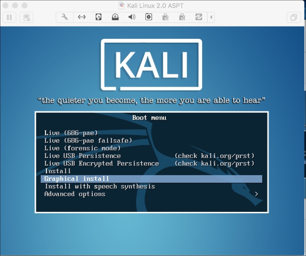Expand the Advanced options submenu
This screenshot has height=256, width=306.
[x=76, y=194]
